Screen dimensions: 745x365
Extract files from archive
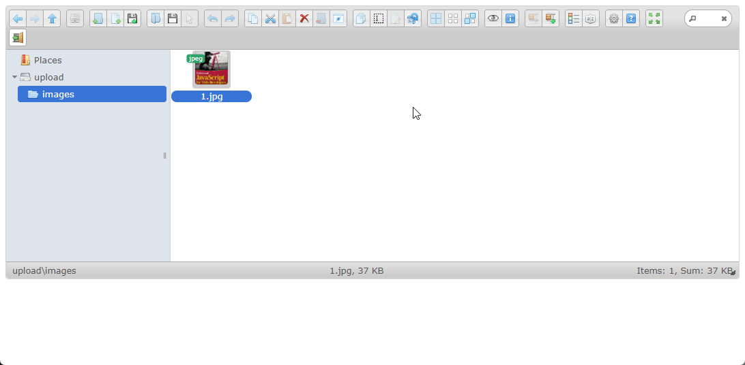pyautogui.click(x=534, y=18)
